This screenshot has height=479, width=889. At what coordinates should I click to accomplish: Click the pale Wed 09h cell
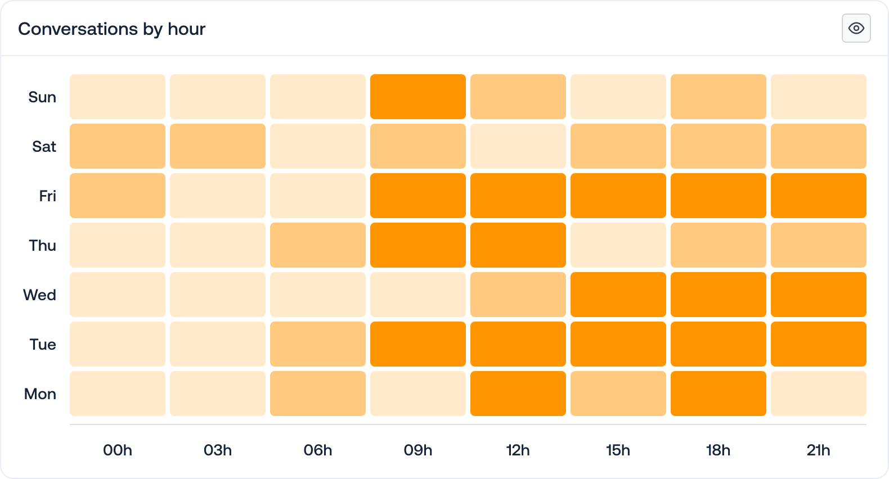click(x=417, y=295)
